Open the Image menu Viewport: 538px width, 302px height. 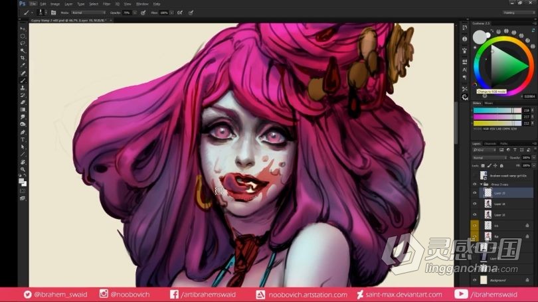(55, 4)
